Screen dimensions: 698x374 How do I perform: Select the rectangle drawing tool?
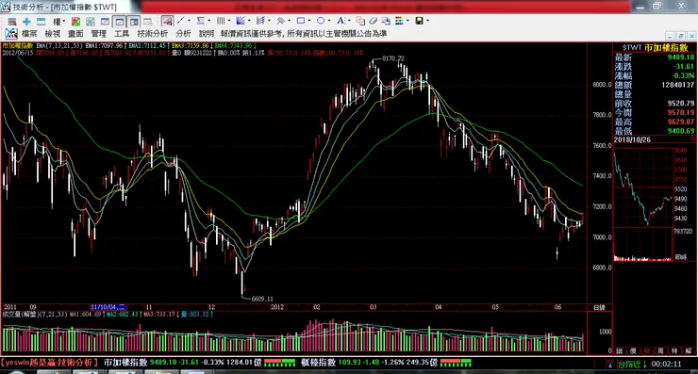[x=301, y=21]
